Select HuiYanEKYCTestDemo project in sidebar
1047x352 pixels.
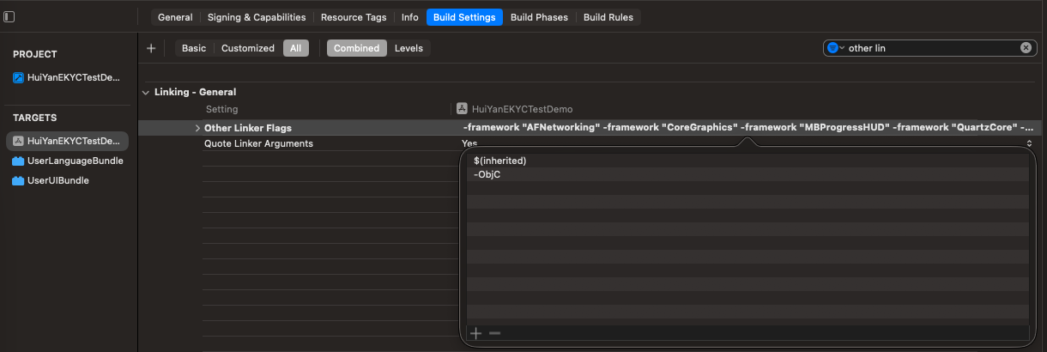coord(69,77)
